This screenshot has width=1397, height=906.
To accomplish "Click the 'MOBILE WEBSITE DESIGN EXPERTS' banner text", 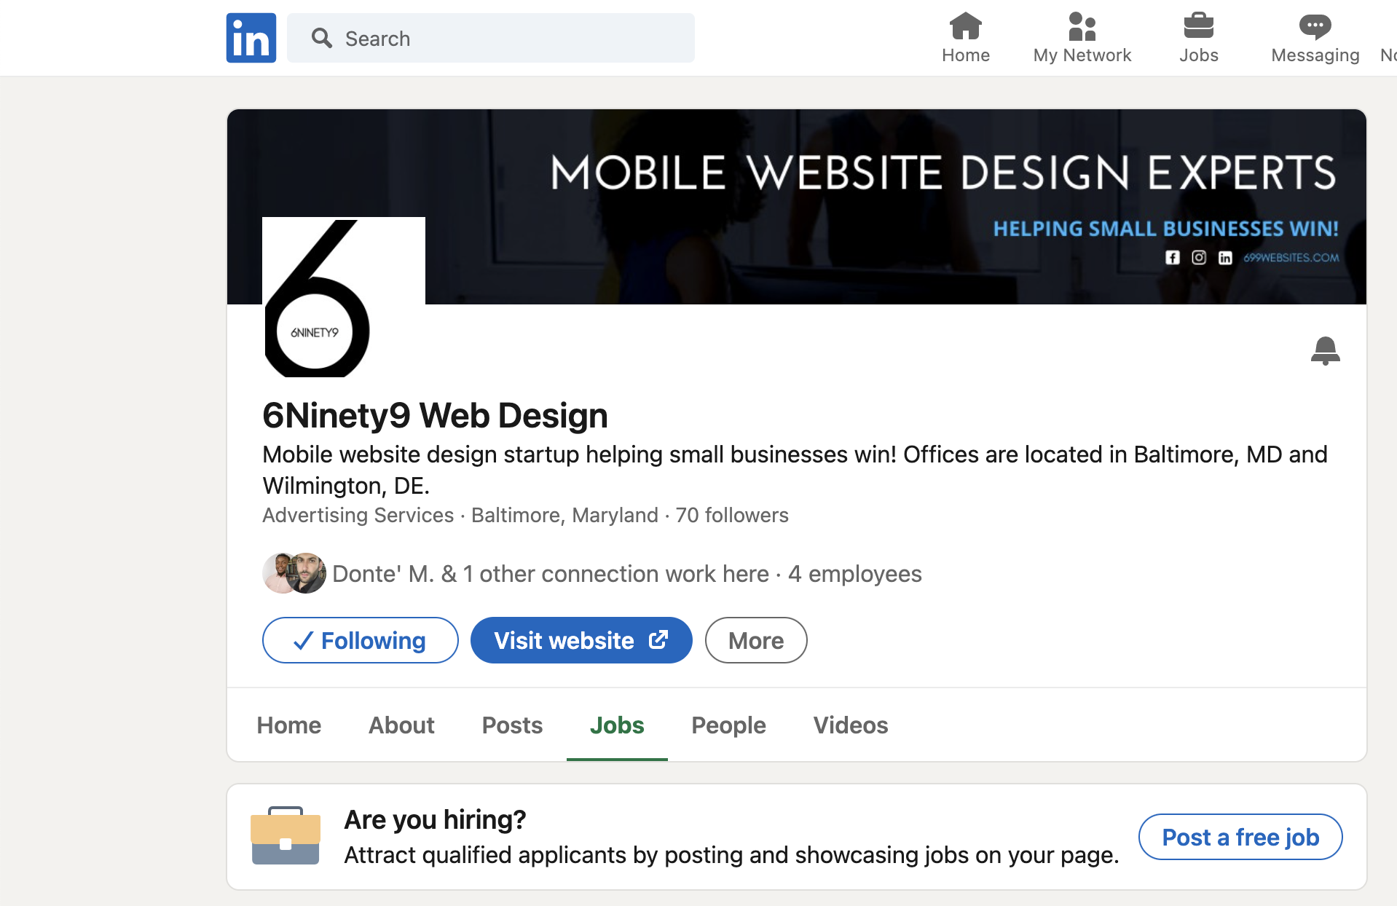I will click(x=943, y=173).
